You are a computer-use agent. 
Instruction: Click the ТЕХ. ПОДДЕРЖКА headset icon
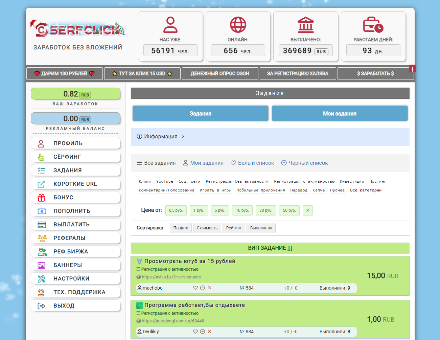(x=41, y=292)
